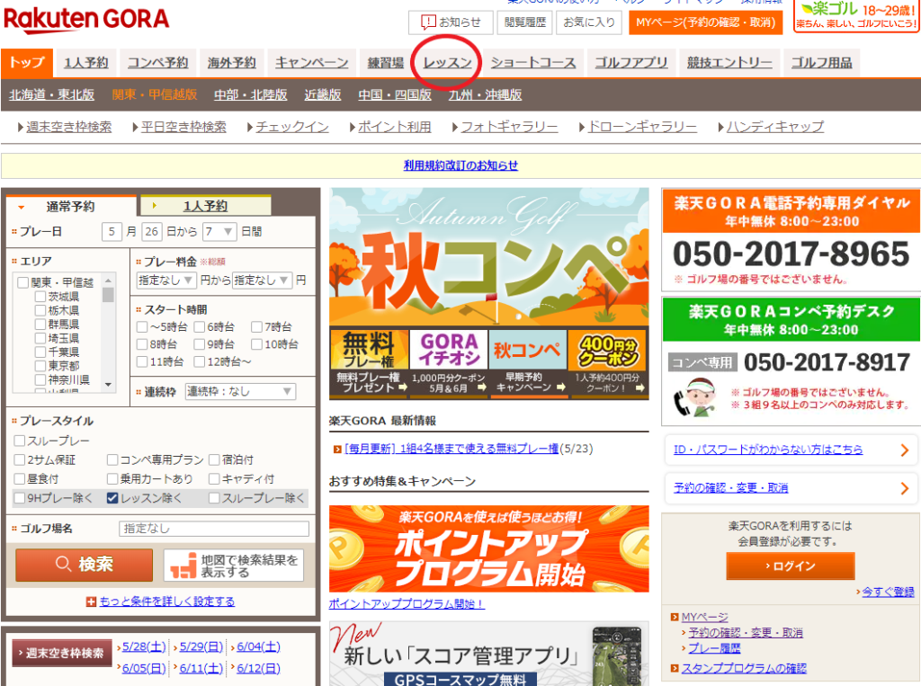The width and height of the screenshot is (921, 686).
Task: Click the お気に入り button
Action: click(x=588, y=22)
